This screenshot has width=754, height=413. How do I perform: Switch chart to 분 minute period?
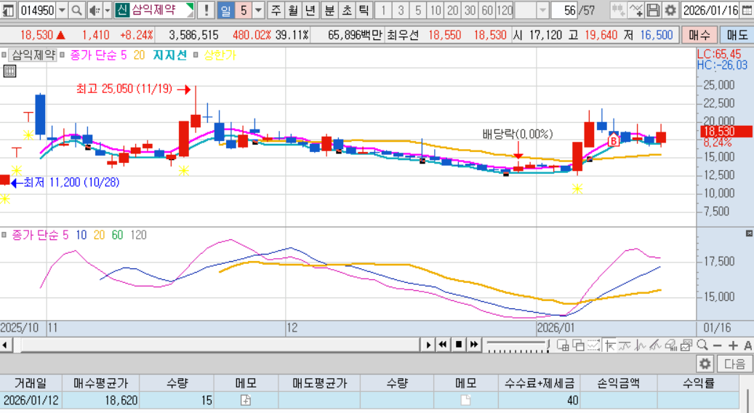329,10
